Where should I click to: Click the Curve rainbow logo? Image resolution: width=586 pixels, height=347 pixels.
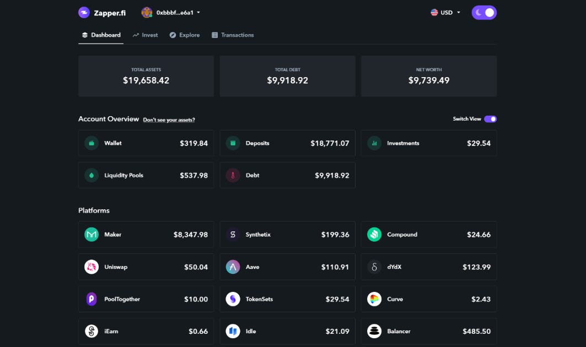coord(374,299)
